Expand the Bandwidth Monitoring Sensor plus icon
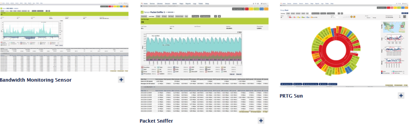The height and width of the screenshot is (126, 411). 121,79
